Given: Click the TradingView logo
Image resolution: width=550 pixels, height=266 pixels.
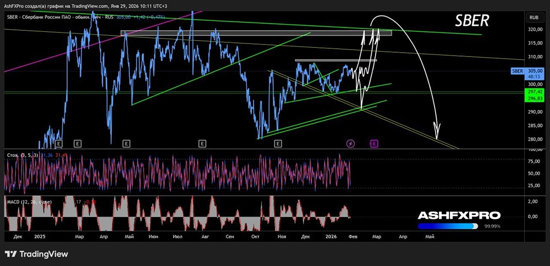Looking at the screenshot, I should coord(36,254).
